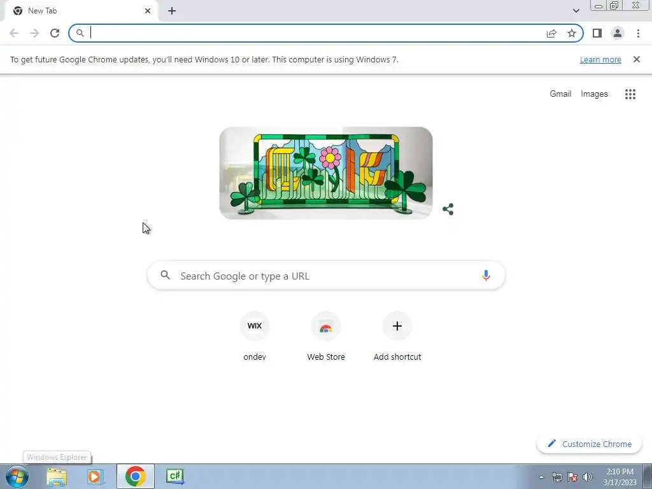Open the St. Patrick's Day Google doodle
The height and width of the screenshot is (489, 652).
[326, 173]
